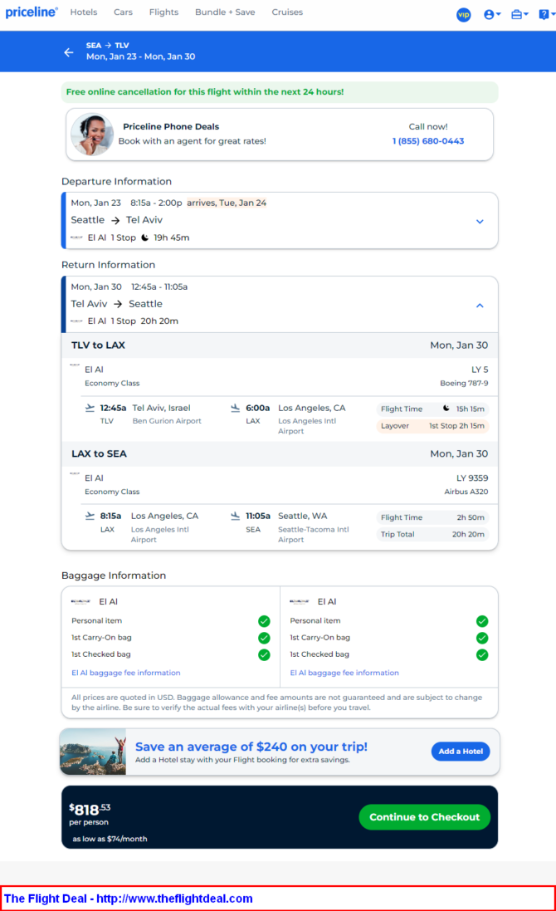Click the left baggage card El Al logo
This screenshot has width=556, height=911.
tap(80, 601)
